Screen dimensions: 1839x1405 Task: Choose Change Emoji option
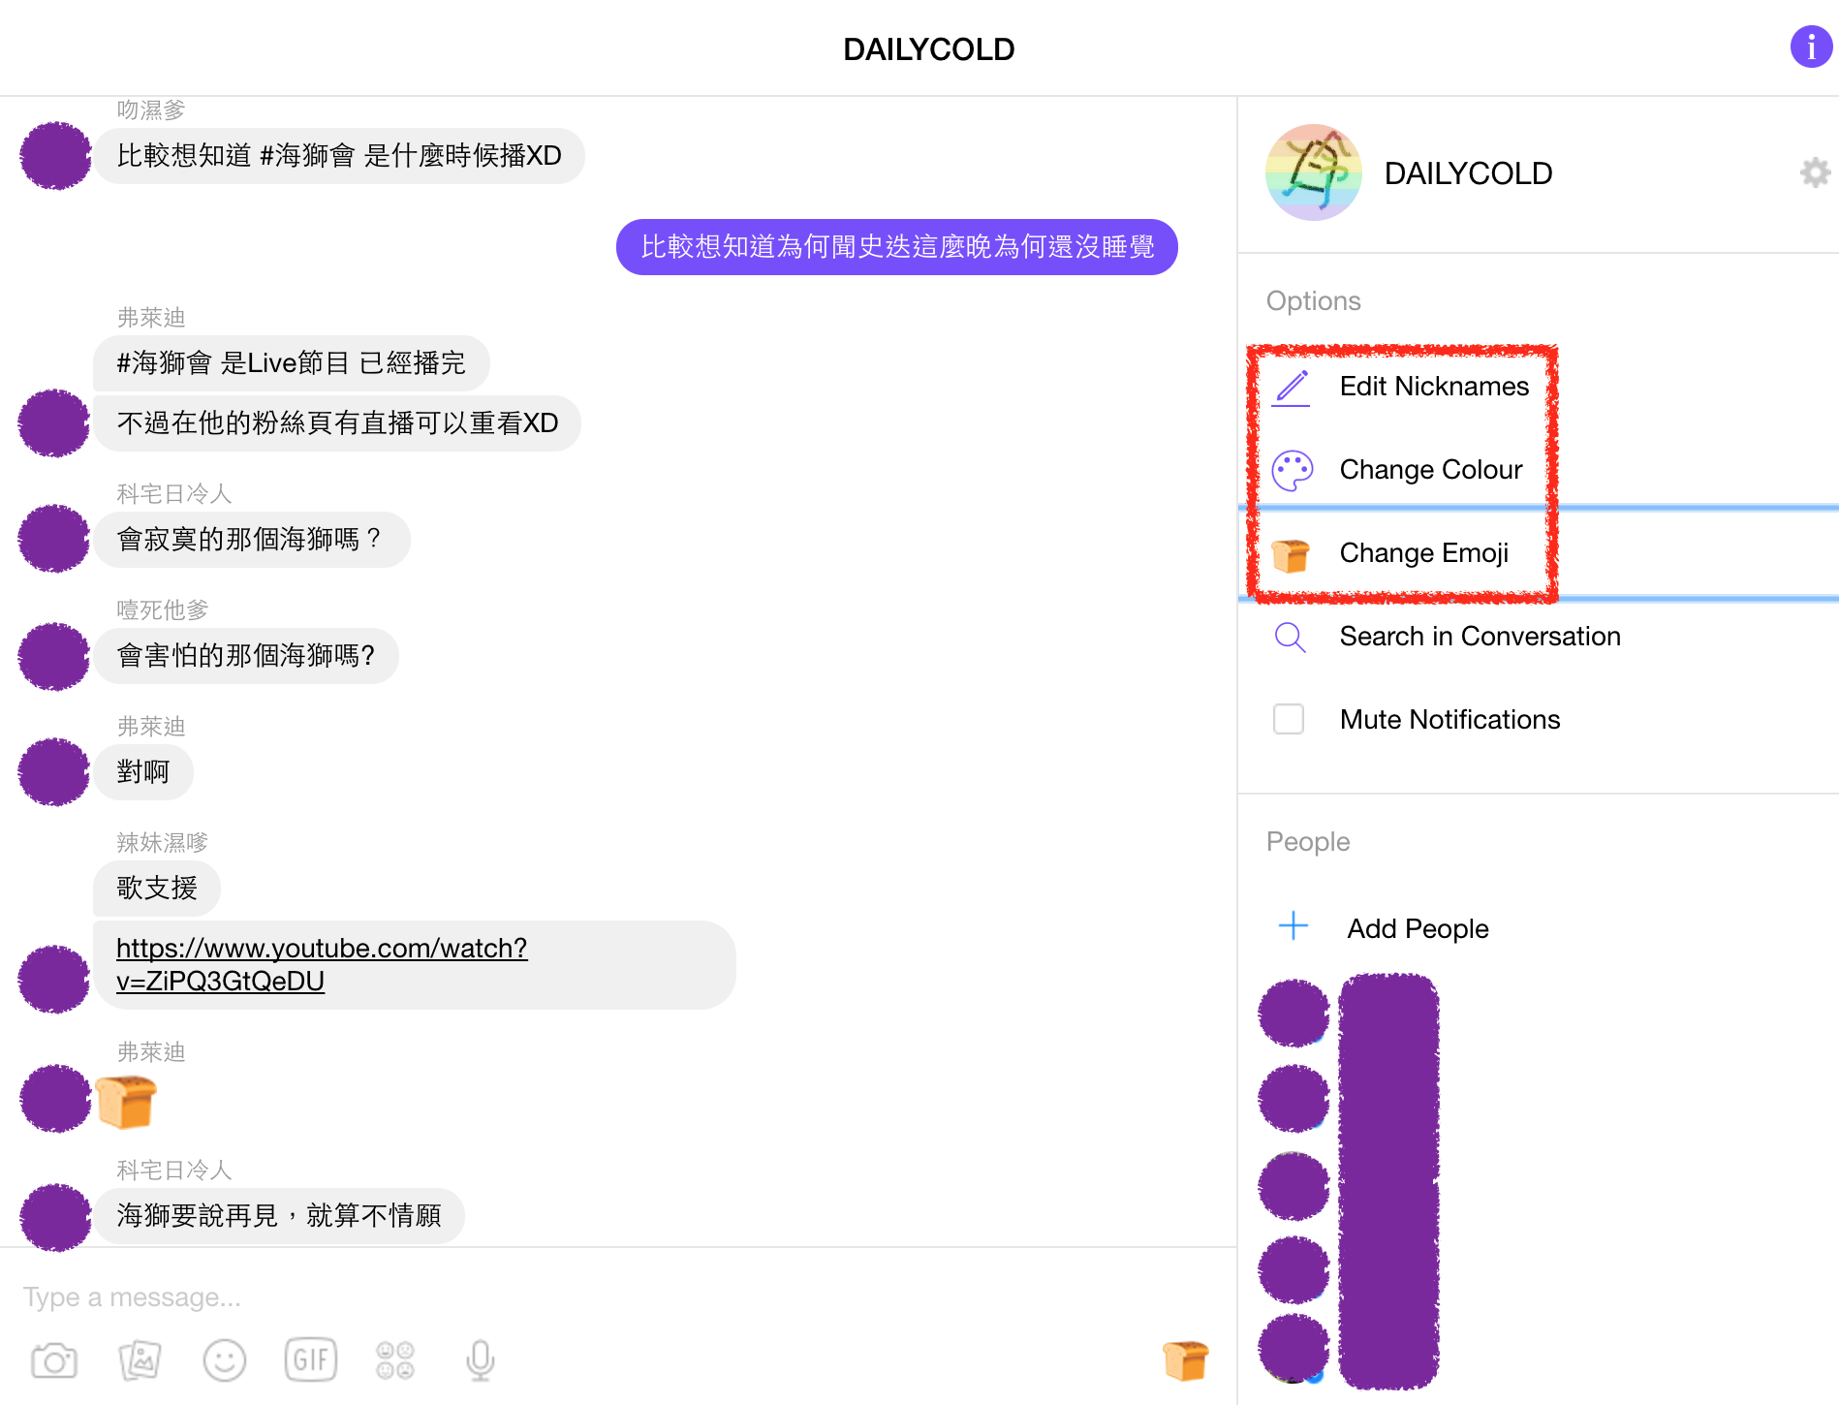coord(1423,553)
